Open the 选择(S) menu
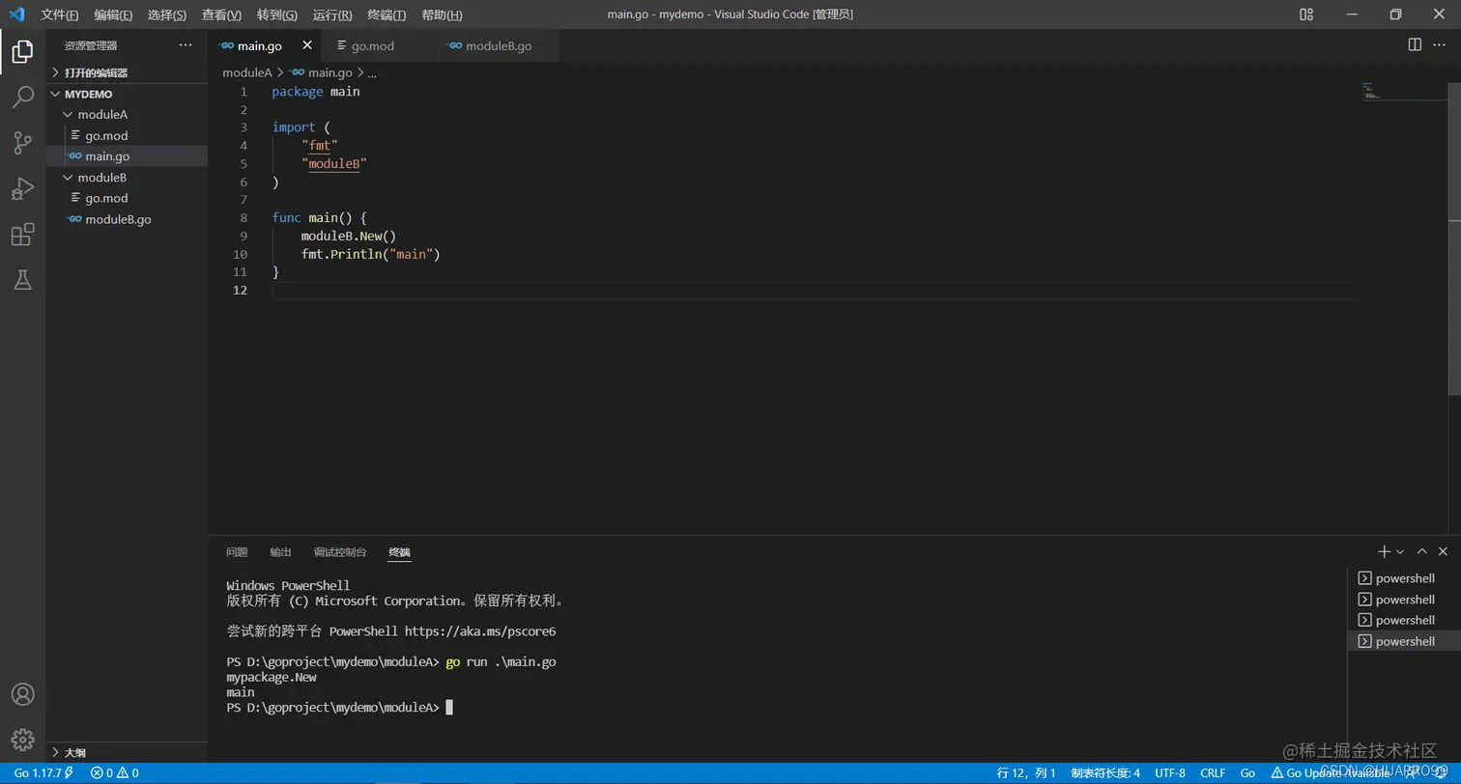The width and height of the screenshot is (1461, 784). [167, 14]
